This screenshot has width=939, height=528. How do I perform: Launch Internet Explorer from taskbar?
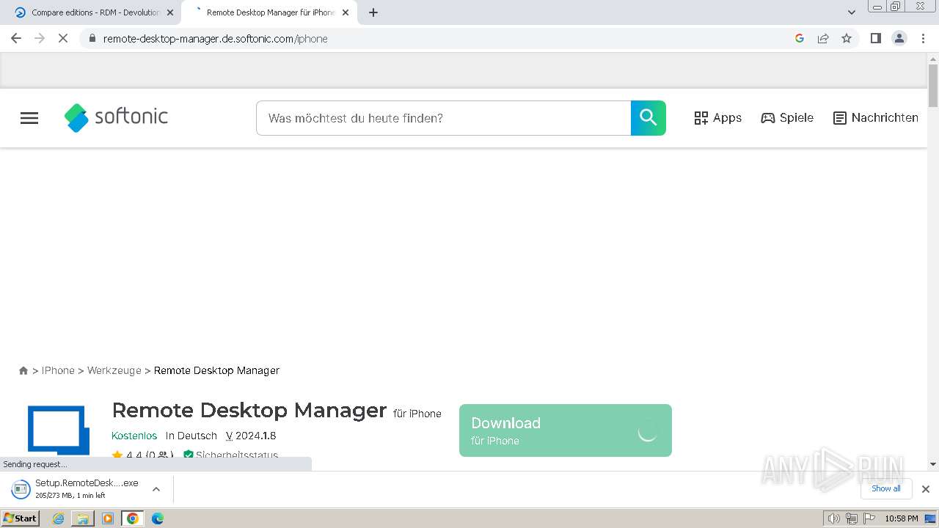click(x=59, y=518)
